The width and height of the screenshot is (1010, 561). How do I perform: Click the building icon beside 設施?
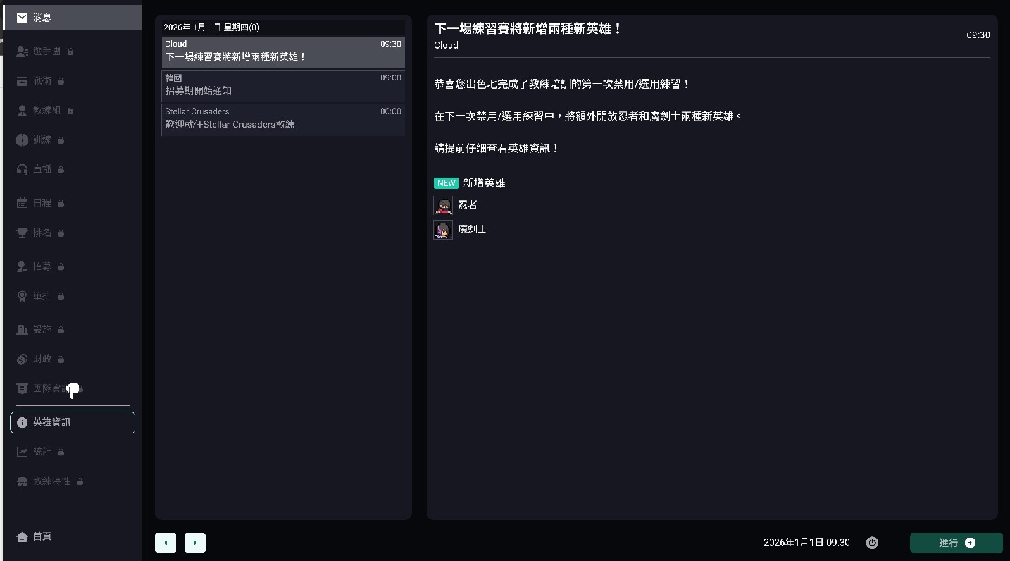(x=22, y=330)
